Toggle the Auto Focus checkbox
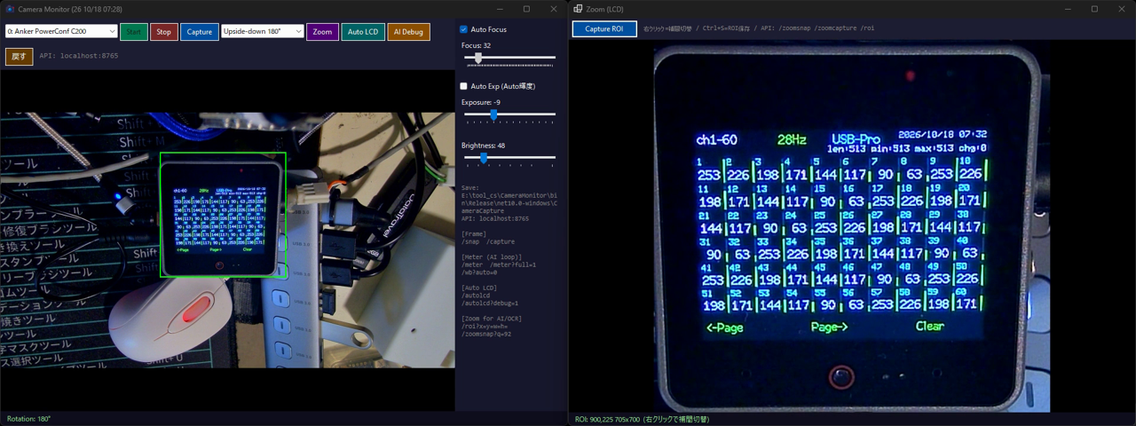 tap(463, 29)
